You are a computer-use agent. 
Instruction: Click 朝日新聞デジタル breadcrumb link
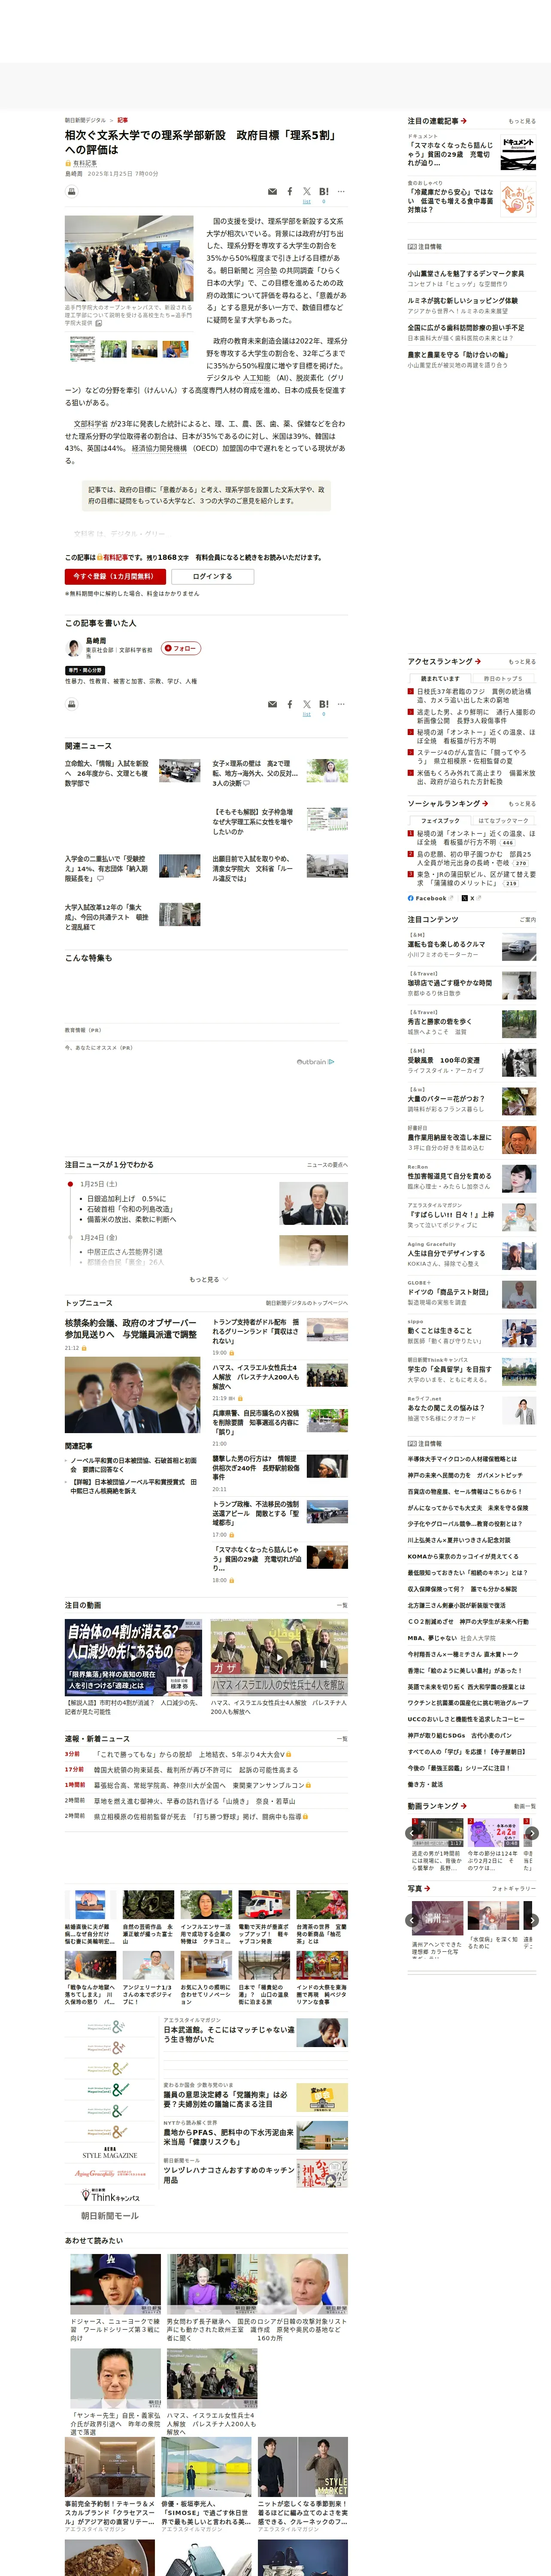point(85,120)
